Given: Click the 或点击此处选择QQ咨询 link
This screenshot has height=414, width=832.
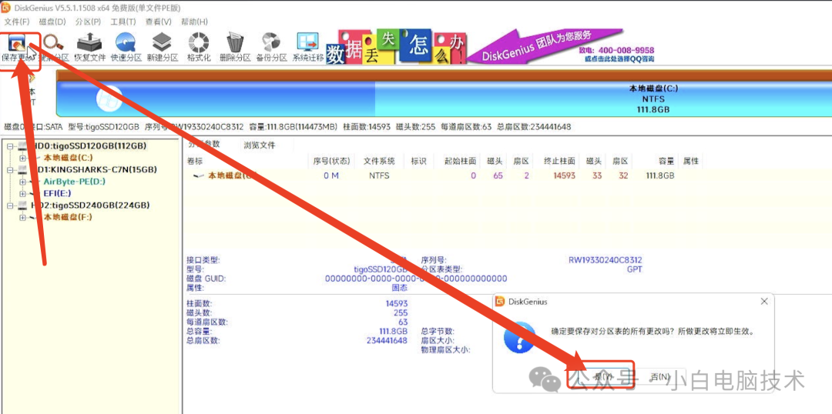Looking at the screenshot, I should [x=619, y=58].
